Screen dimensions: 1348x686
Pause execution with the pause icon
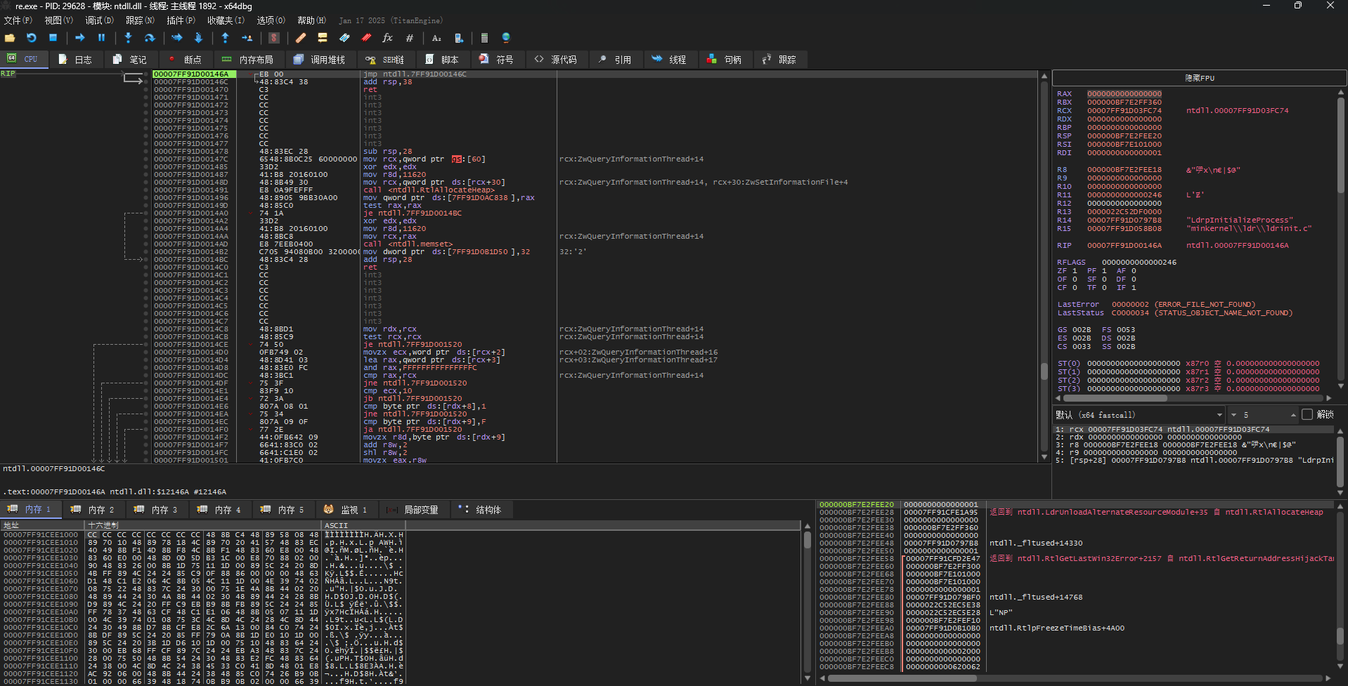pyautogui.click(x=101, y=38)
